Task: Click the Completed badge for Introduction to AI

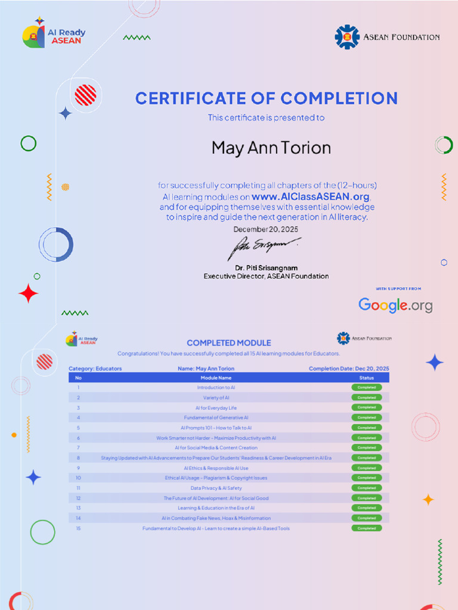Action: (367, 387)
